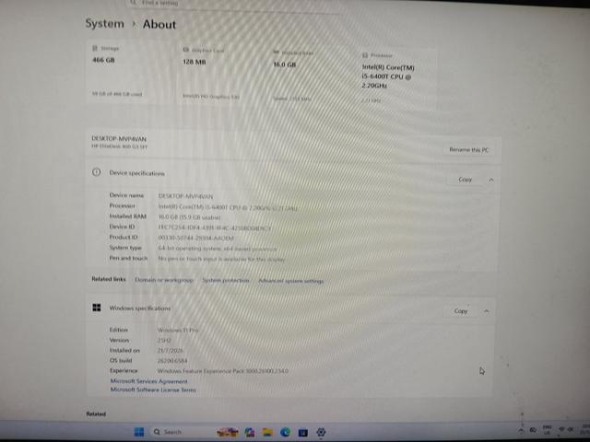Copy the Windows specifications
Screen dimensions: 590x442
(461, 311)
